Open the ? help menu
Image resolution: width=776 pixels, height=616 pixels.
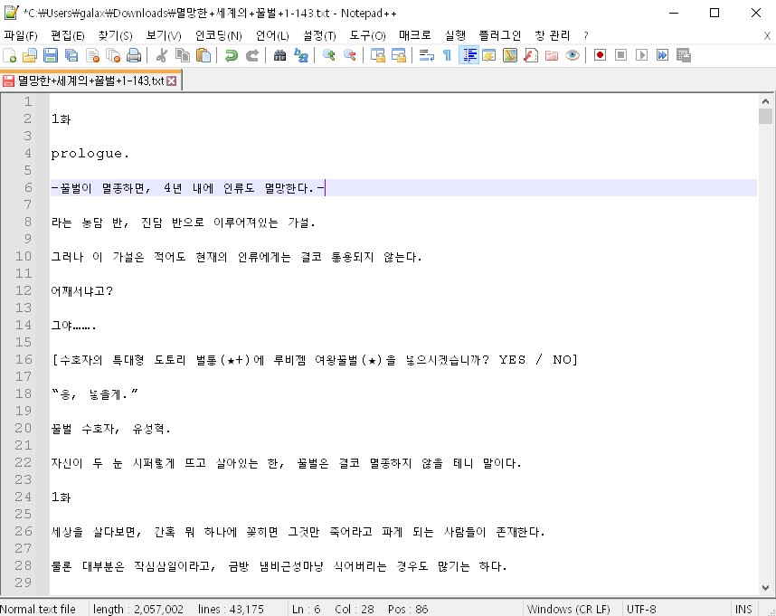pyautogui.click(x=586, y=35)
